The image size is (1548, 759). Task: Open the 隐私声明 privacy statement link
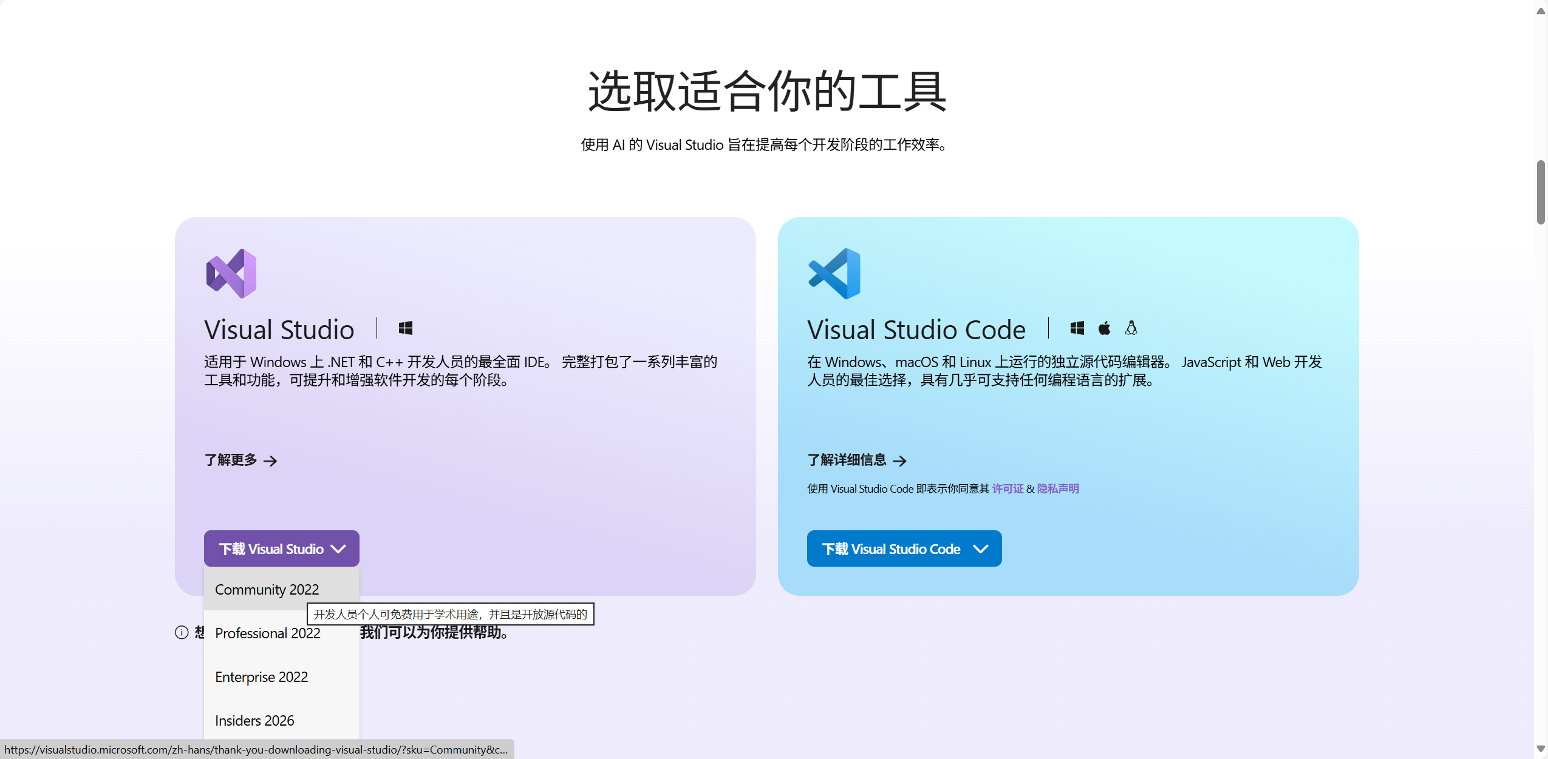[x=1057, y=489]
